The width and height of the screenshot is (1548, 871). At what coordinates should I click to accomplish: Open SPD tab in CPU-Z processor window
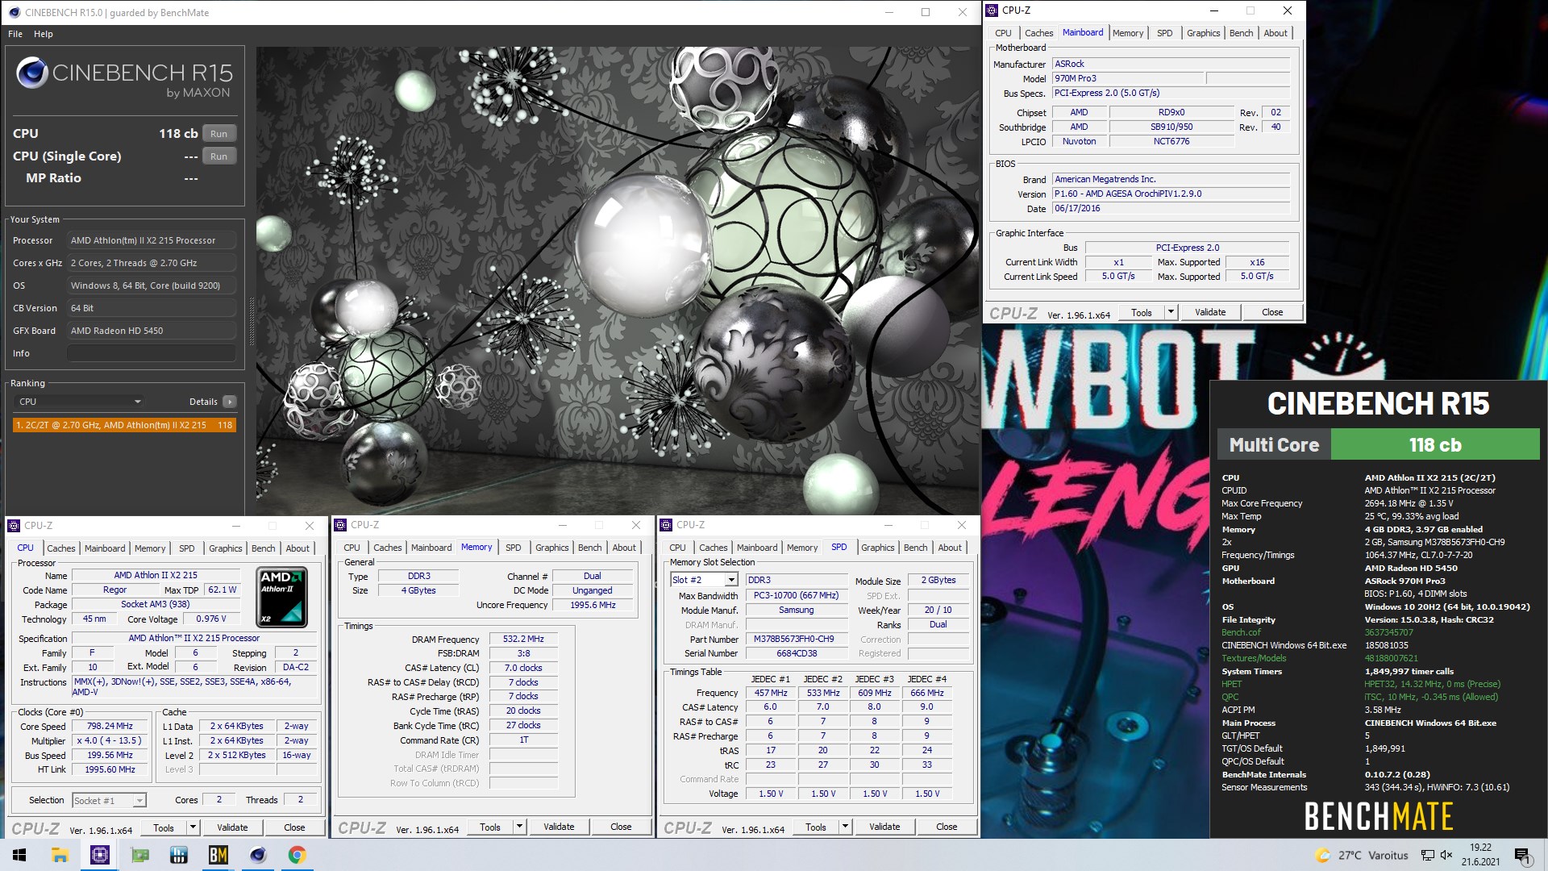coord(187,548)
